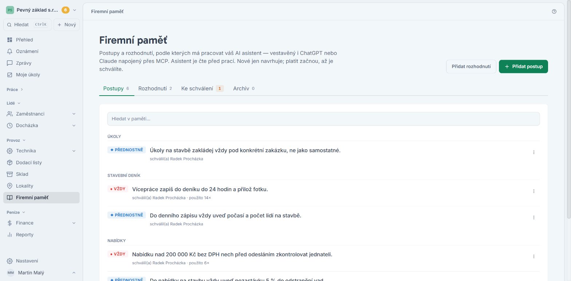571x281 pixels.
Task: Expand the Docházka submenu
Action: click(x=74, y=125)
